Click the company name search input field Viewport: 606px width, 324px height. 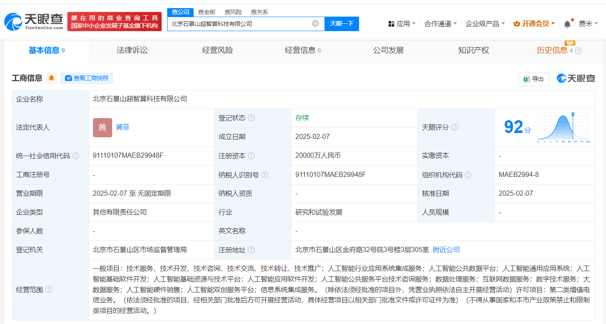239,24
